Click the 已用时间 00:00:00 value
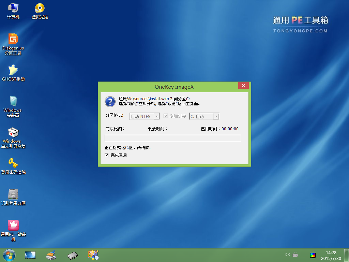The height and width of the screenshot is (262, 349). (x=230, y=129)
